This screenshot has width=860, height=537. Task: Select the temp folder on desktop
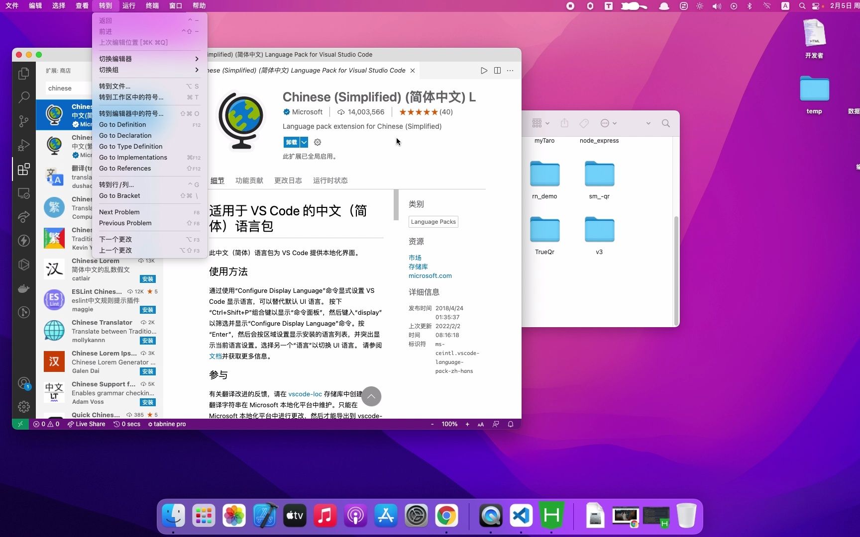click(x=814, y=94)
